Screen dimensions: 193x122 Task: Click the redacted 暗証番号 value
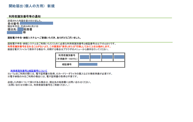tap(88, 64)
